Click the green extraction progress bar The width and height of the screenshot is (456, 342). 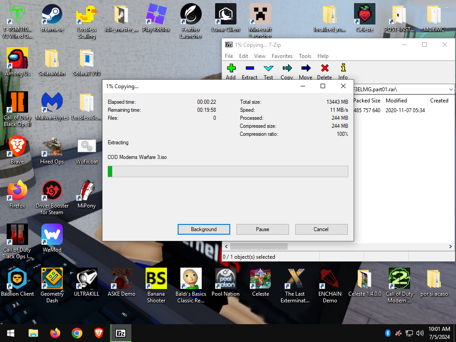(x=228, y=171)
